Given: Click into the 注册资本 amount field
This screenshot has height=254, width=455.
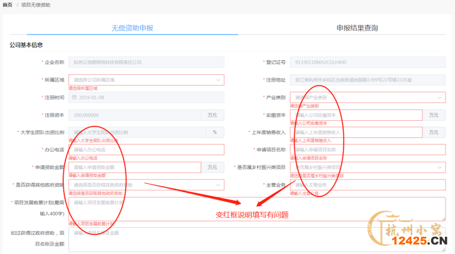Looking at the screenshot, I should (135, 115).
